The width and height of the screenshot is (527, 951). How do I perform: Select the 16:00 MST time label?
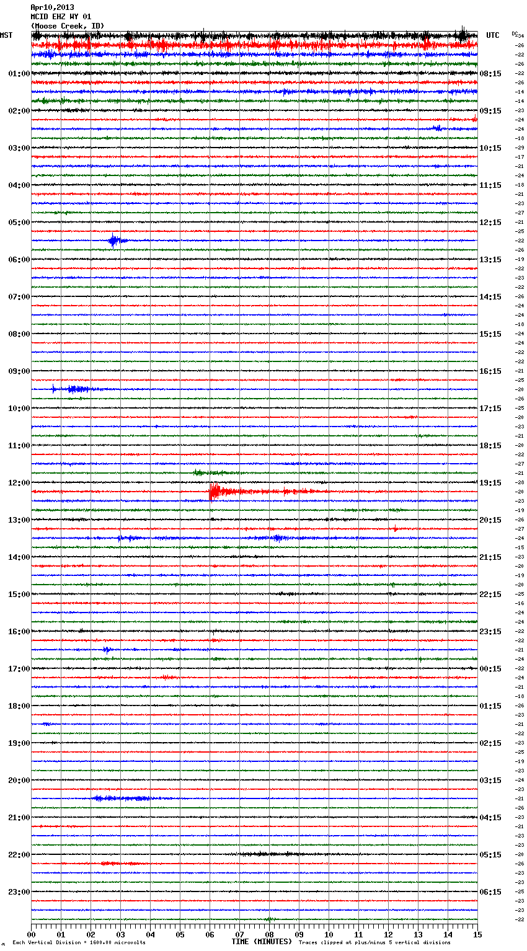19,632
